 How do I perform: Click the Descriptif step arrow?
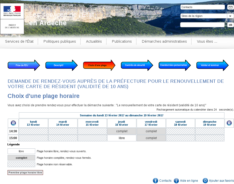(x=61, y=65)
